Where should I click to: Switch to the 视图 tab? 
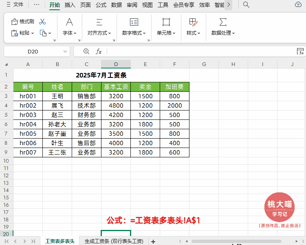click(x=147, y=5)
